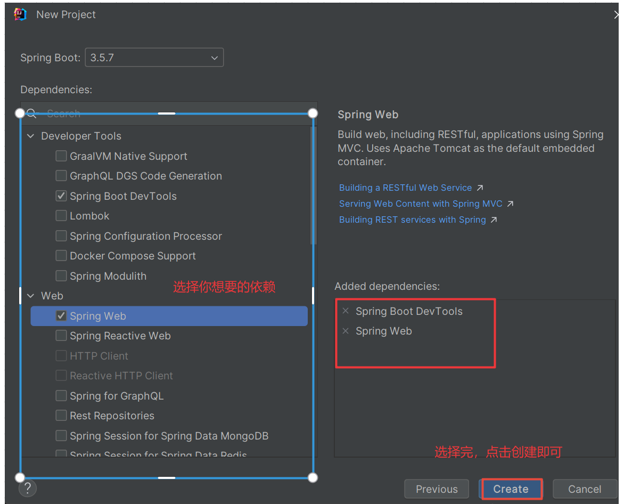Uncheck the Spring Web checkbox
Image resolution: width=624 pixels, height=504 pixels.
[x=61, y=316]
